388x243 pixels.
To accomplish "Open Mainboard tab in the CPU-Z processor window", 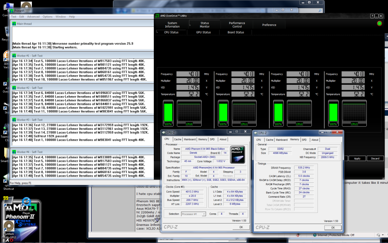I will point(190,139).
